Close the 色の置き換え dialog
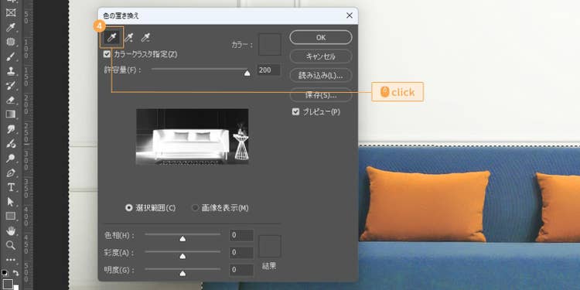Screen dimensions: 580x290 click(x=350, y=15)
